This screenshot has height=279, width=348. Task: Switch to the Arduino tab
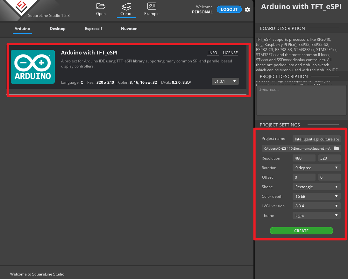[22, 29]
